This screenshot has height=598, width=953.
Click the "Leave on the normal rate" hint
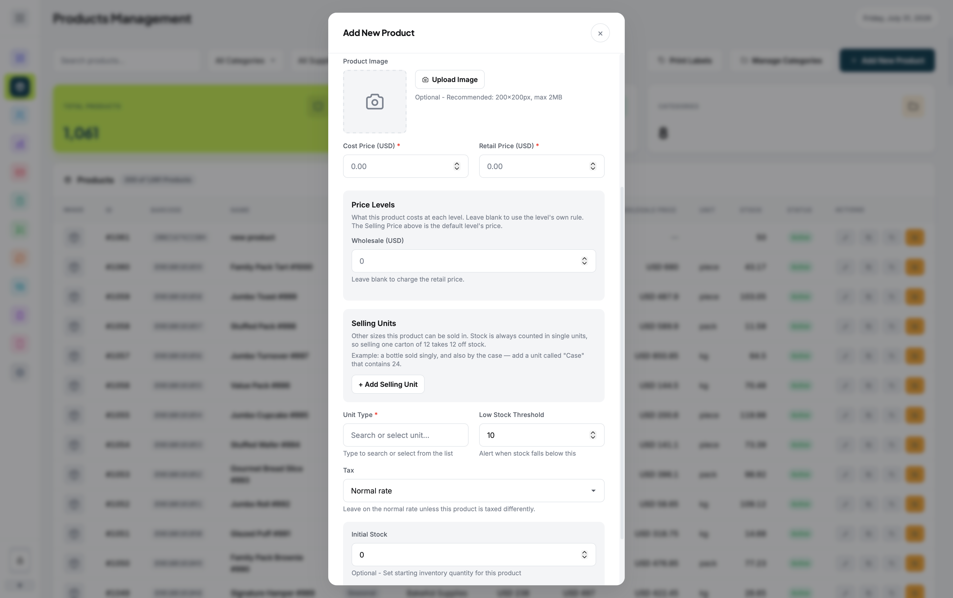coord(439,509)
